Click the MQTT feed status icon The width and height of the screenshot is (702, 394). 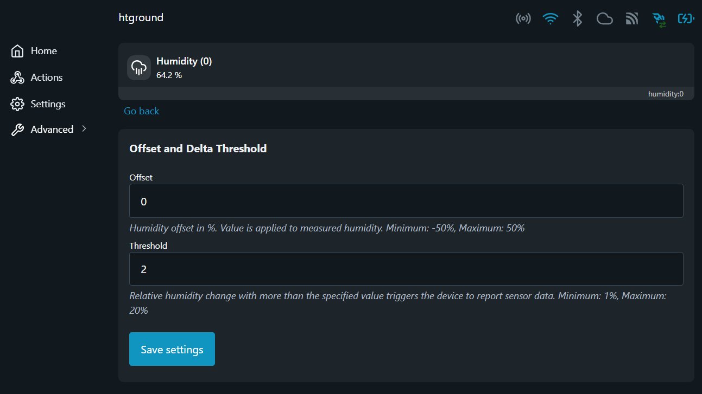[x=632, y=19]
